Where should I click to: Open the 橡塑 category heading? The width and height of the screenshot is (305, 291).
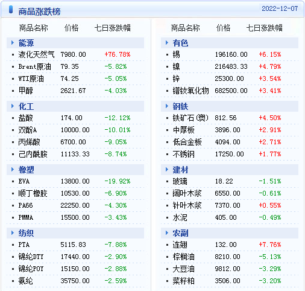click(26, 170)
